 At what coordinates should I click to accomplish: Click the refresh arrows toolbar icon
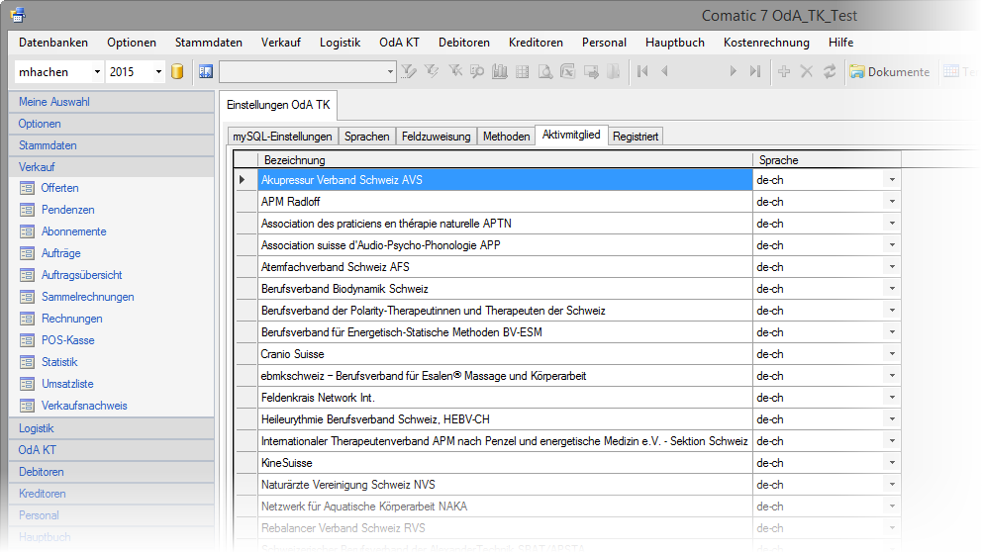[x=829, y=71]
